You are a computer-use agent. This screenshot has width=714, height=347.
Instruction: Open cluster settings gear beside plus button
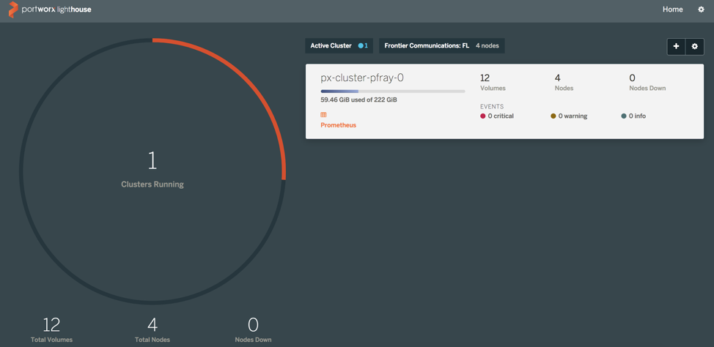(694, 46)
